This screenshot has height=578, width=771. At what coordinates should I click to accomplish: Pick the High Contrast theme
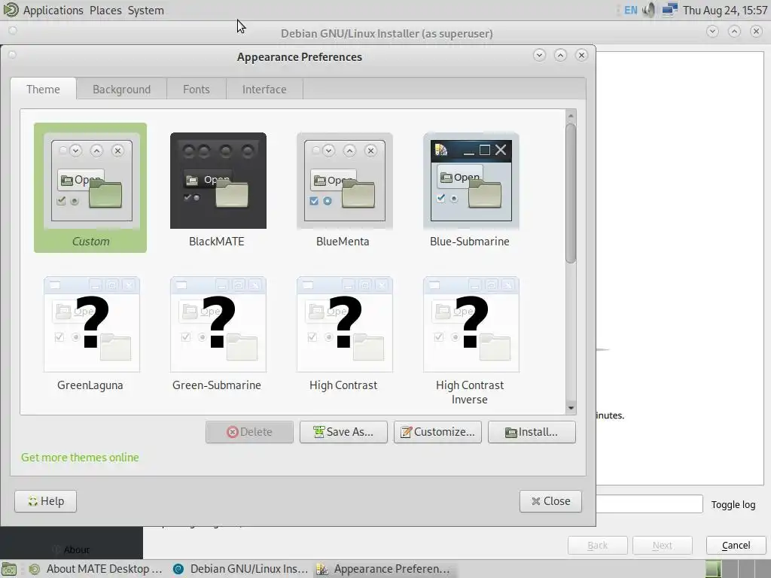[344, 333]
